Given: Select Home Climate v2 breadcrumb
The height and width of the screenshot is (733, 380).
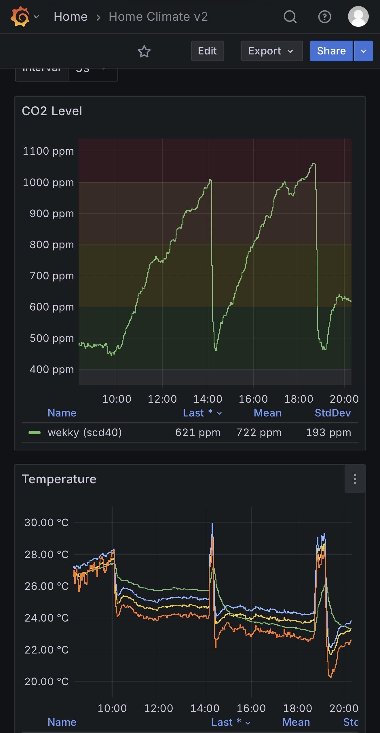Looking at the screenshot, I should click(158, 17).
